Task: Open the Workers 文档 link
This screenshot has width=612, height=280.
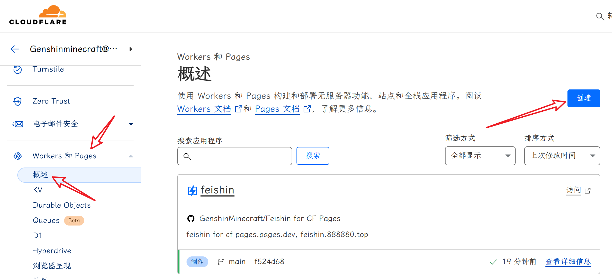Action: [204, 109]
